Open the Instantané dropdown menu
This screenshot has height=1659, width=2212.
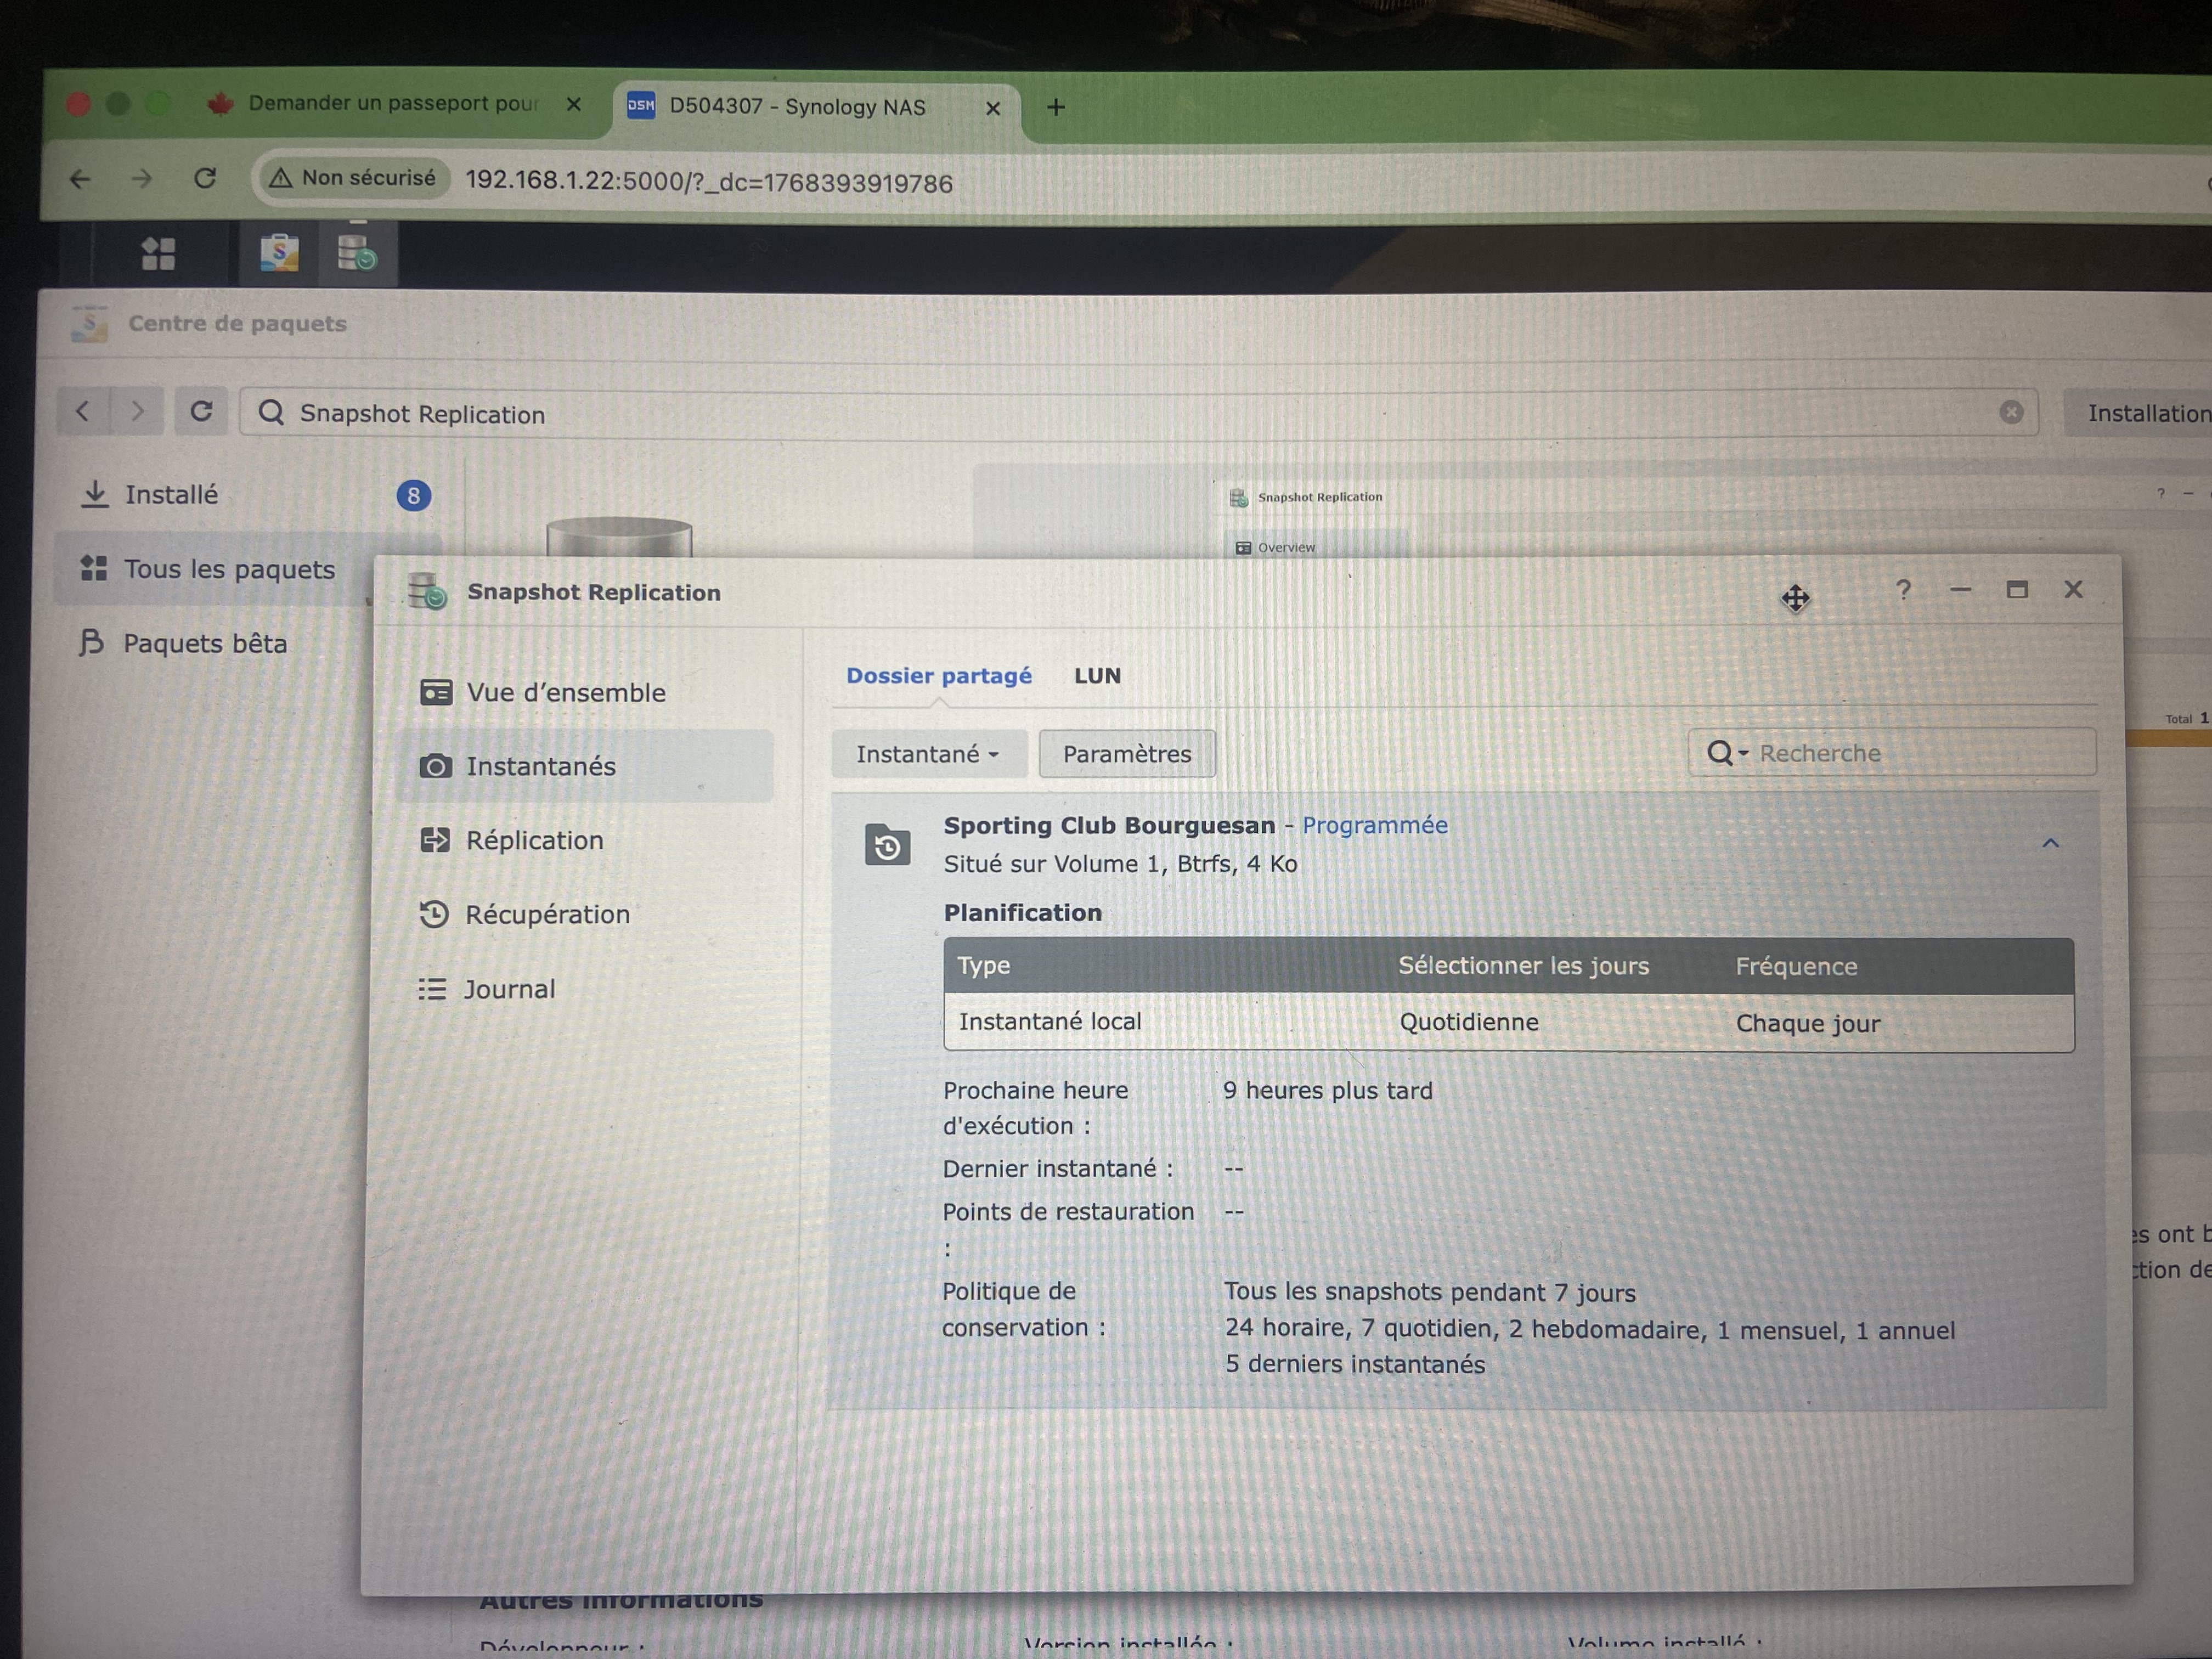(928, 754)
